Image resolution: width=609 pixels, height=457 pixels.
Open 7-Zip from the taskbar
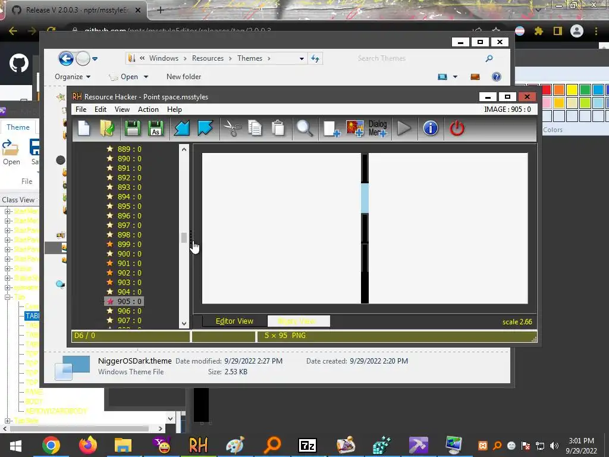pyautogui.click(x=307, y=445)
